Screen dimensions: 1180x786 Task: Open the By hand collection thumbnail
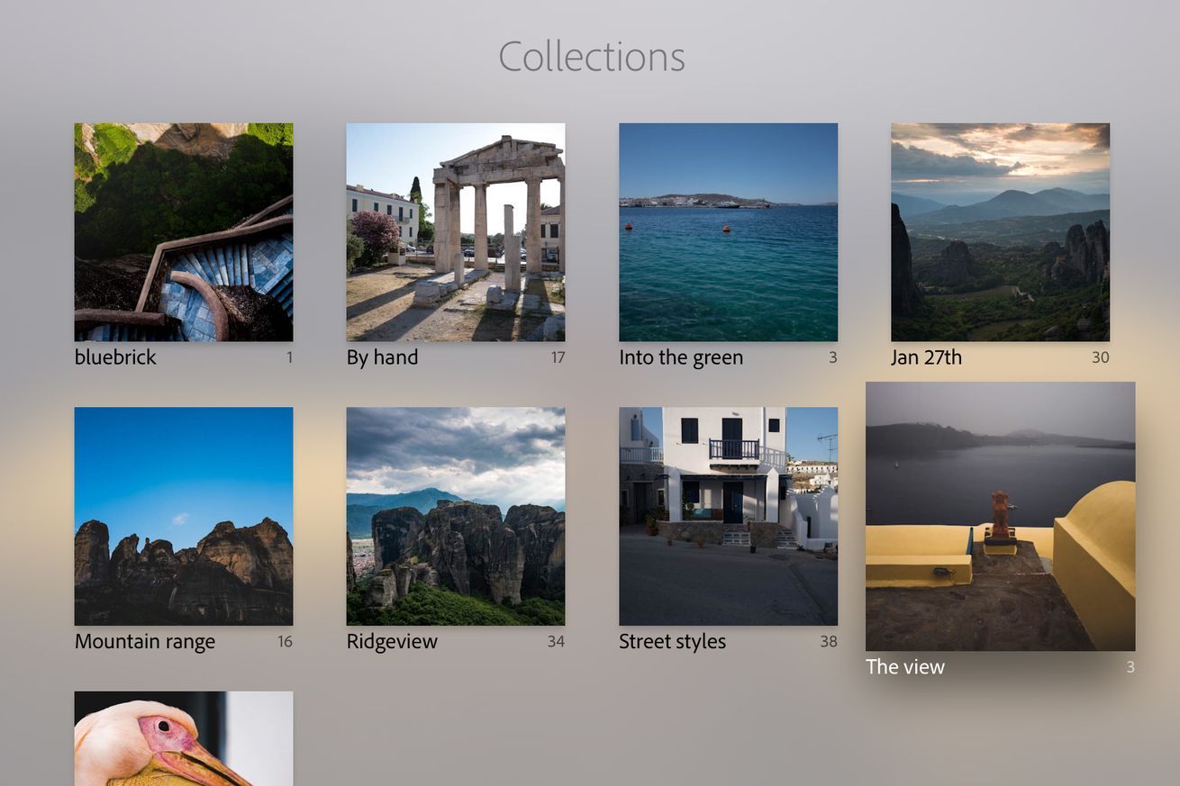point(455,231)
